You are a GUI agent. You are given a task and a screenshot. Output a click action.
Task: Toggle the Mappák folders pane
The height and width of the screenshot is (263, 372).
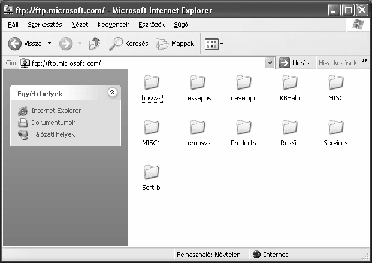(x=175, y=44)
